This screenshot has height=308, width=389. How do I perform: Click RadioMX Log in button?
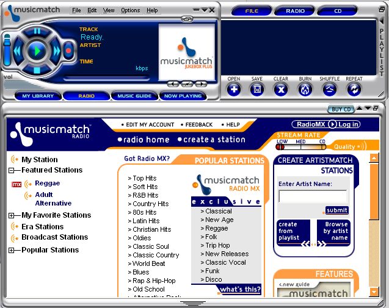click(x=326, y=124)
